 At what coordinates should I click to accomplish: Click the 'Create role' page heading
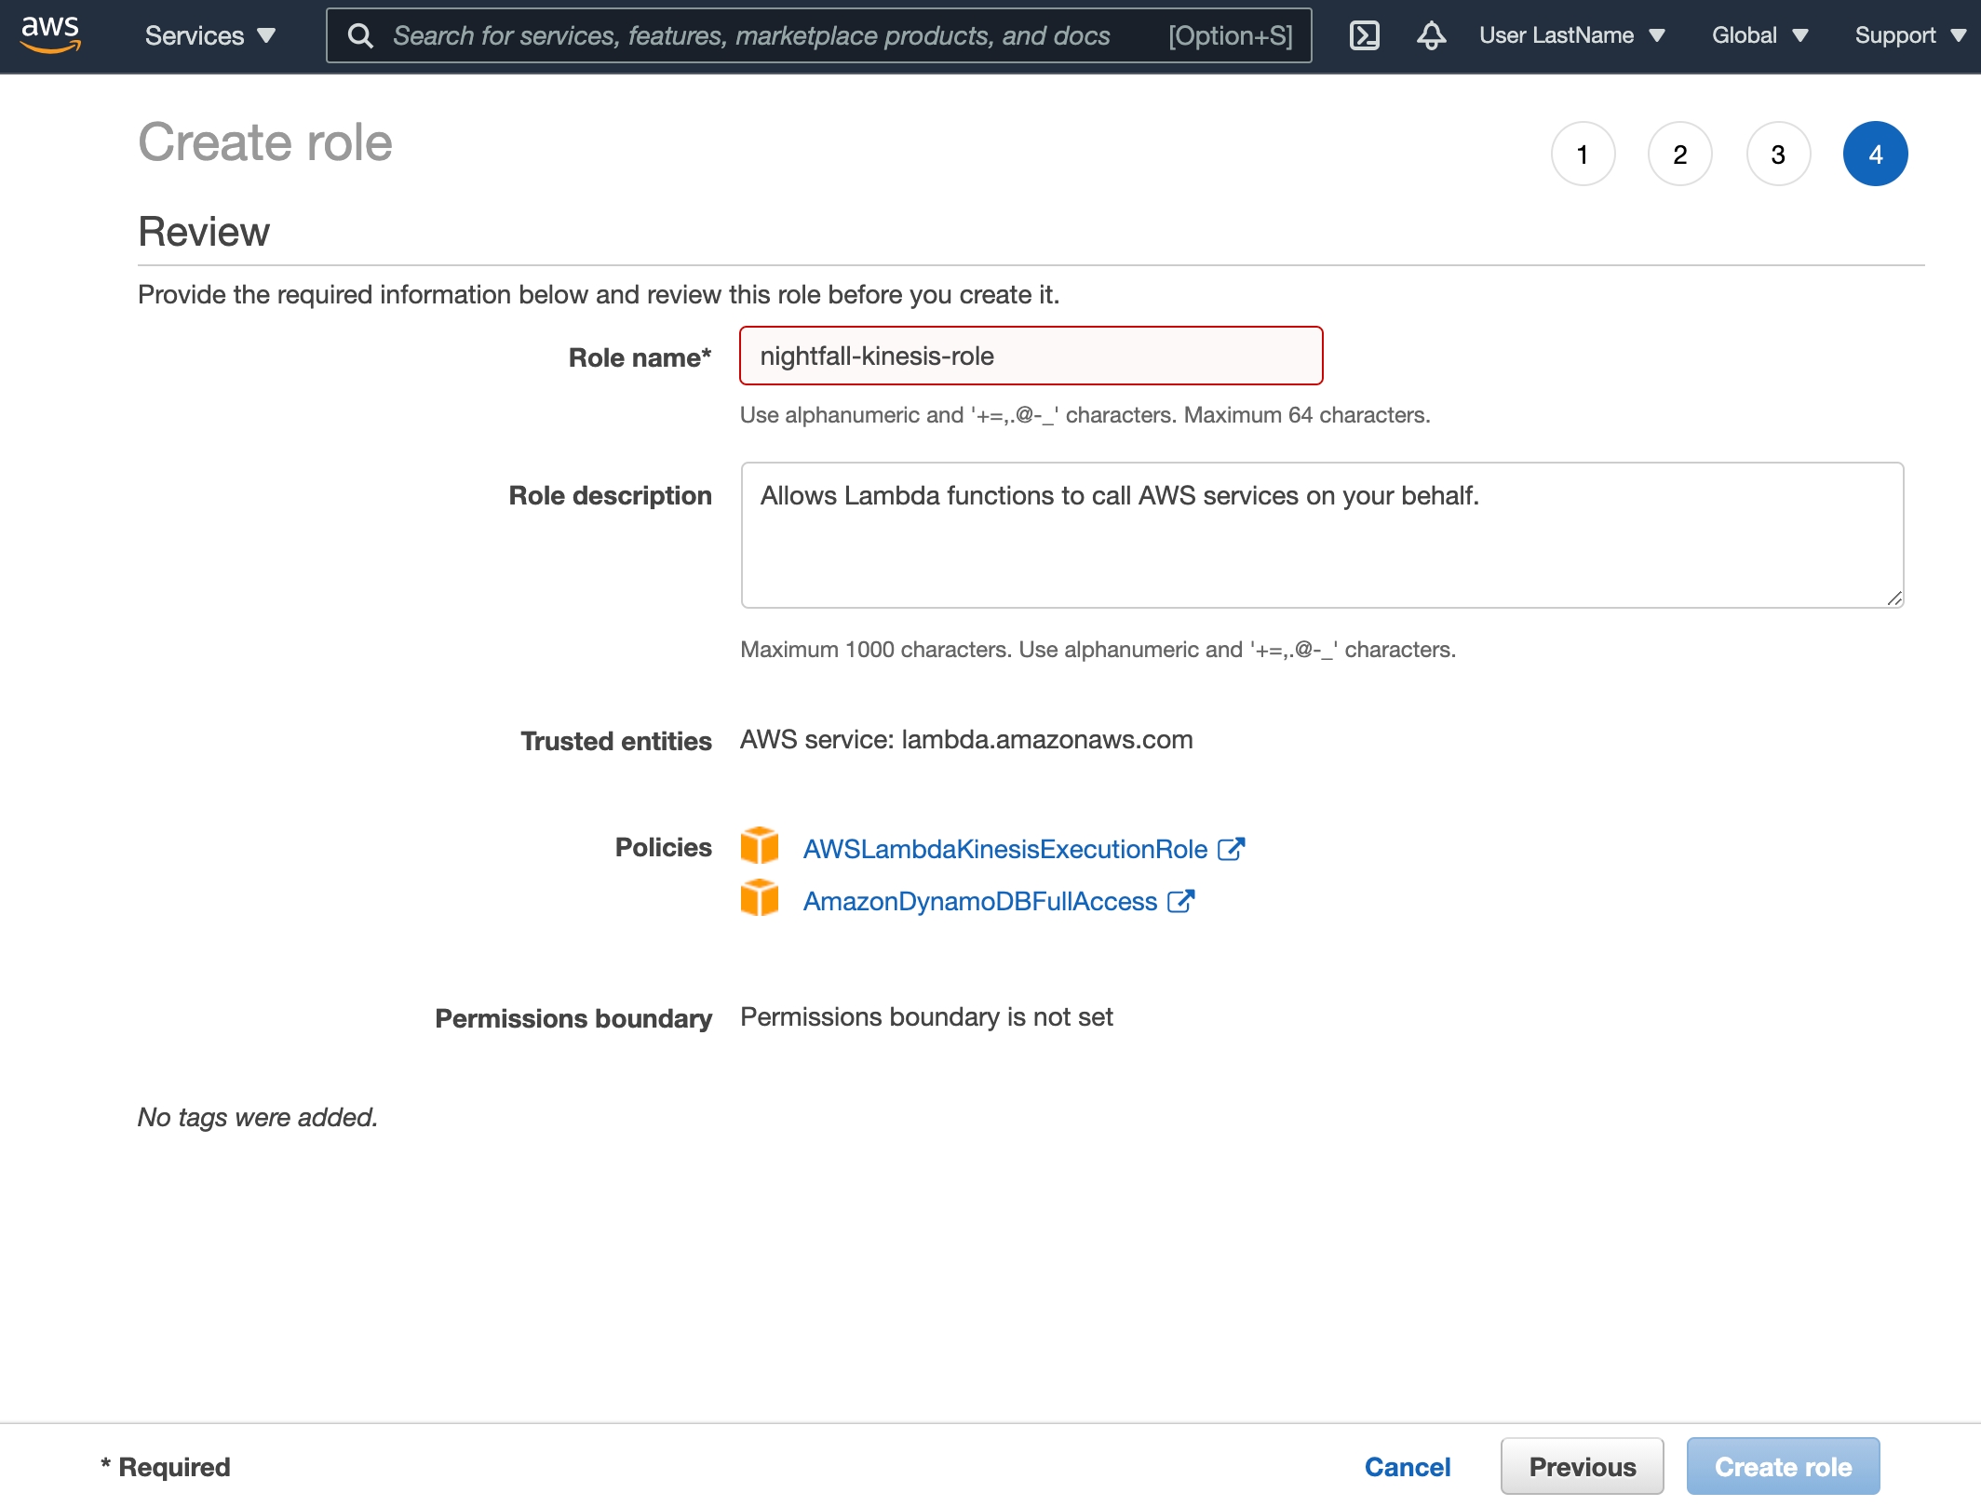click(x=265, y=142)
